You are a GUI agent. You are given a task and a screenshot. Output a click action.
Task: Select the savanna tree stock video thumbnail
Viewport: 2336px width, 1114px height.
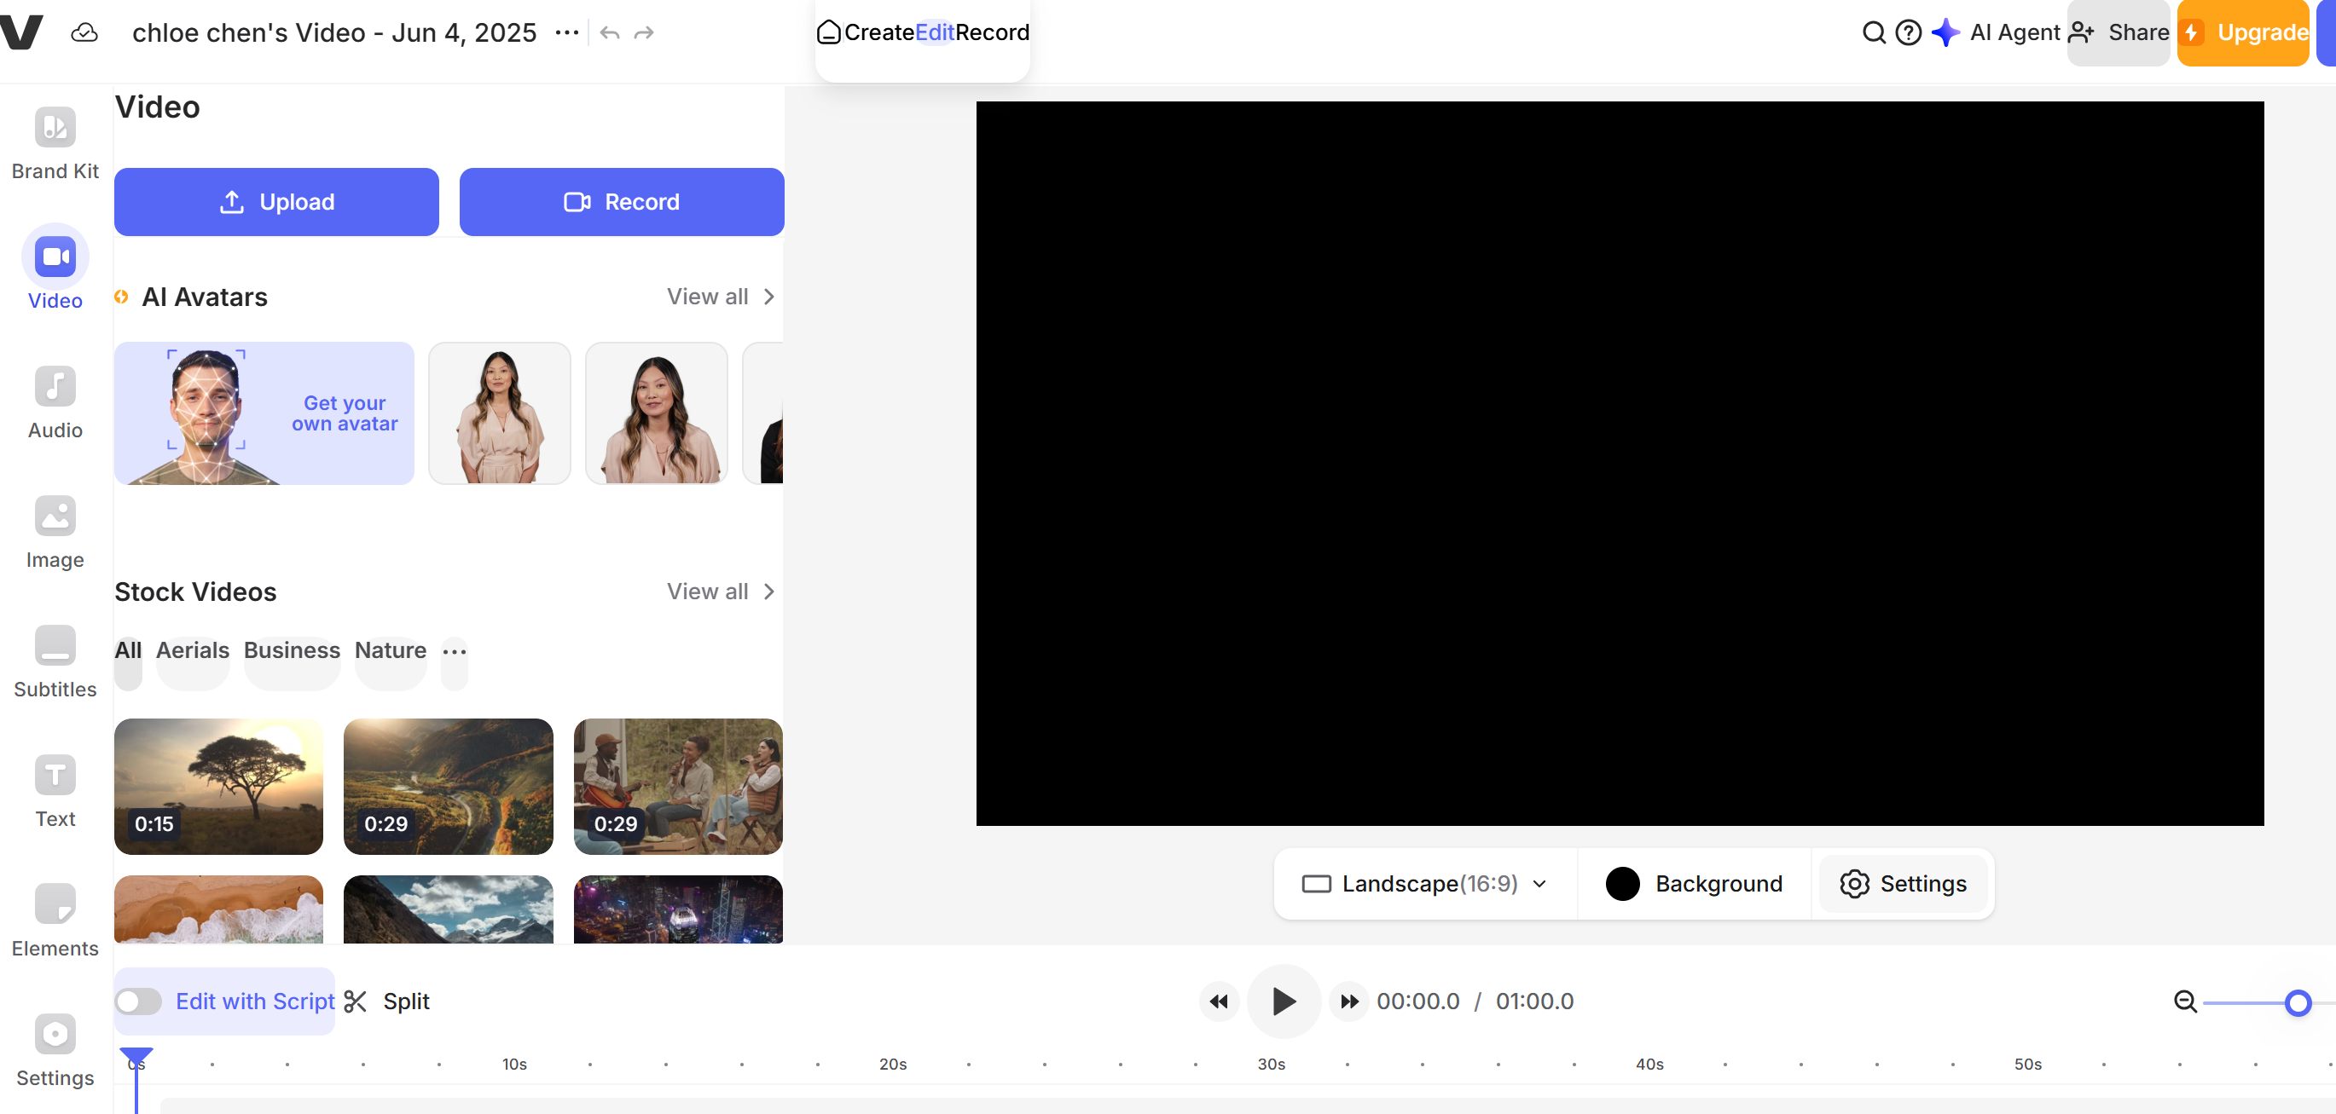pyautogui.click(x=218, y=786)
